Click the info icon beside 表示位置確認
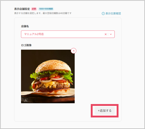The width and height of the screenshot is (145, 129). 103,13
